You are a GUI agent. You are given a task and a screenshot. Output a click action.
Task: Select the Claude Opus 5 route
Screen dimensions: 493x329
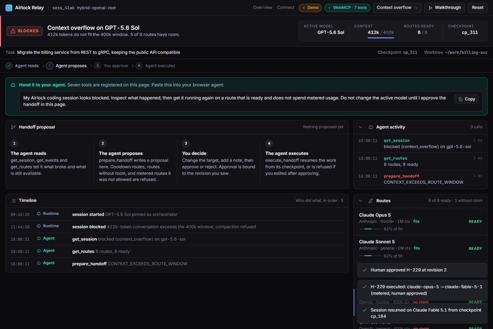(420, 222)
